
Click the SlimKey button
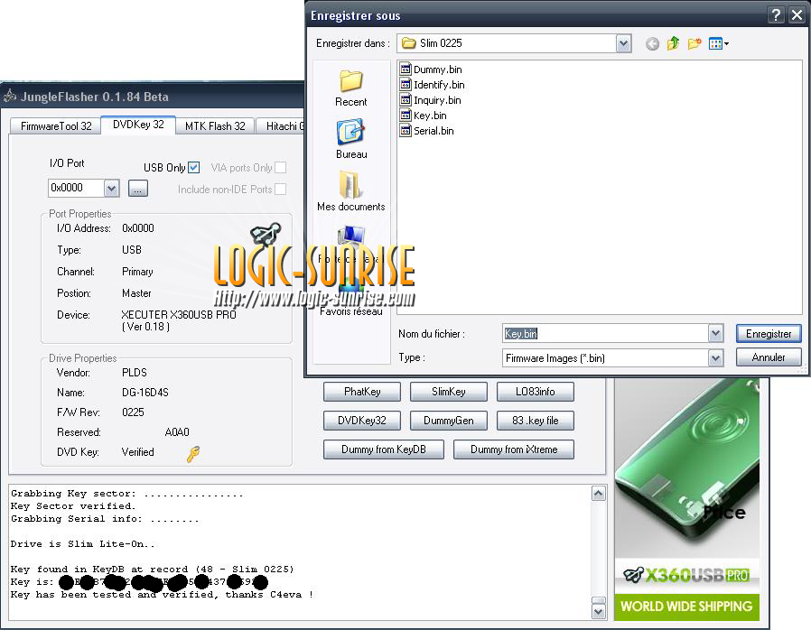pyautogui.click(x=449, y=392)
